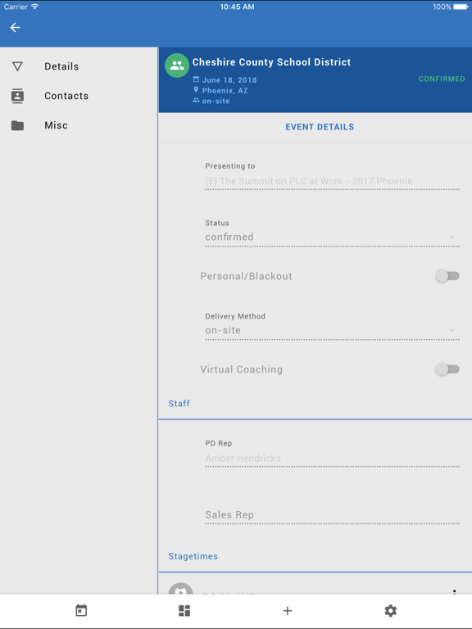Viewport: 472px width, 629px height.
Task: Expand the Status dropdown showing confirmed
Action: [x=333, y=238]
